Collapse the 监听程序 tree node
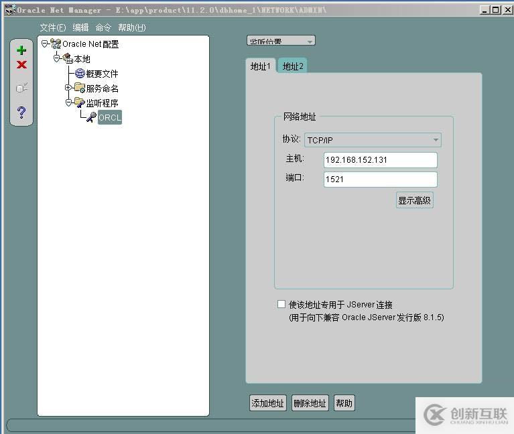The height and width of the screenshot is (434, 514). click(68, 102)
